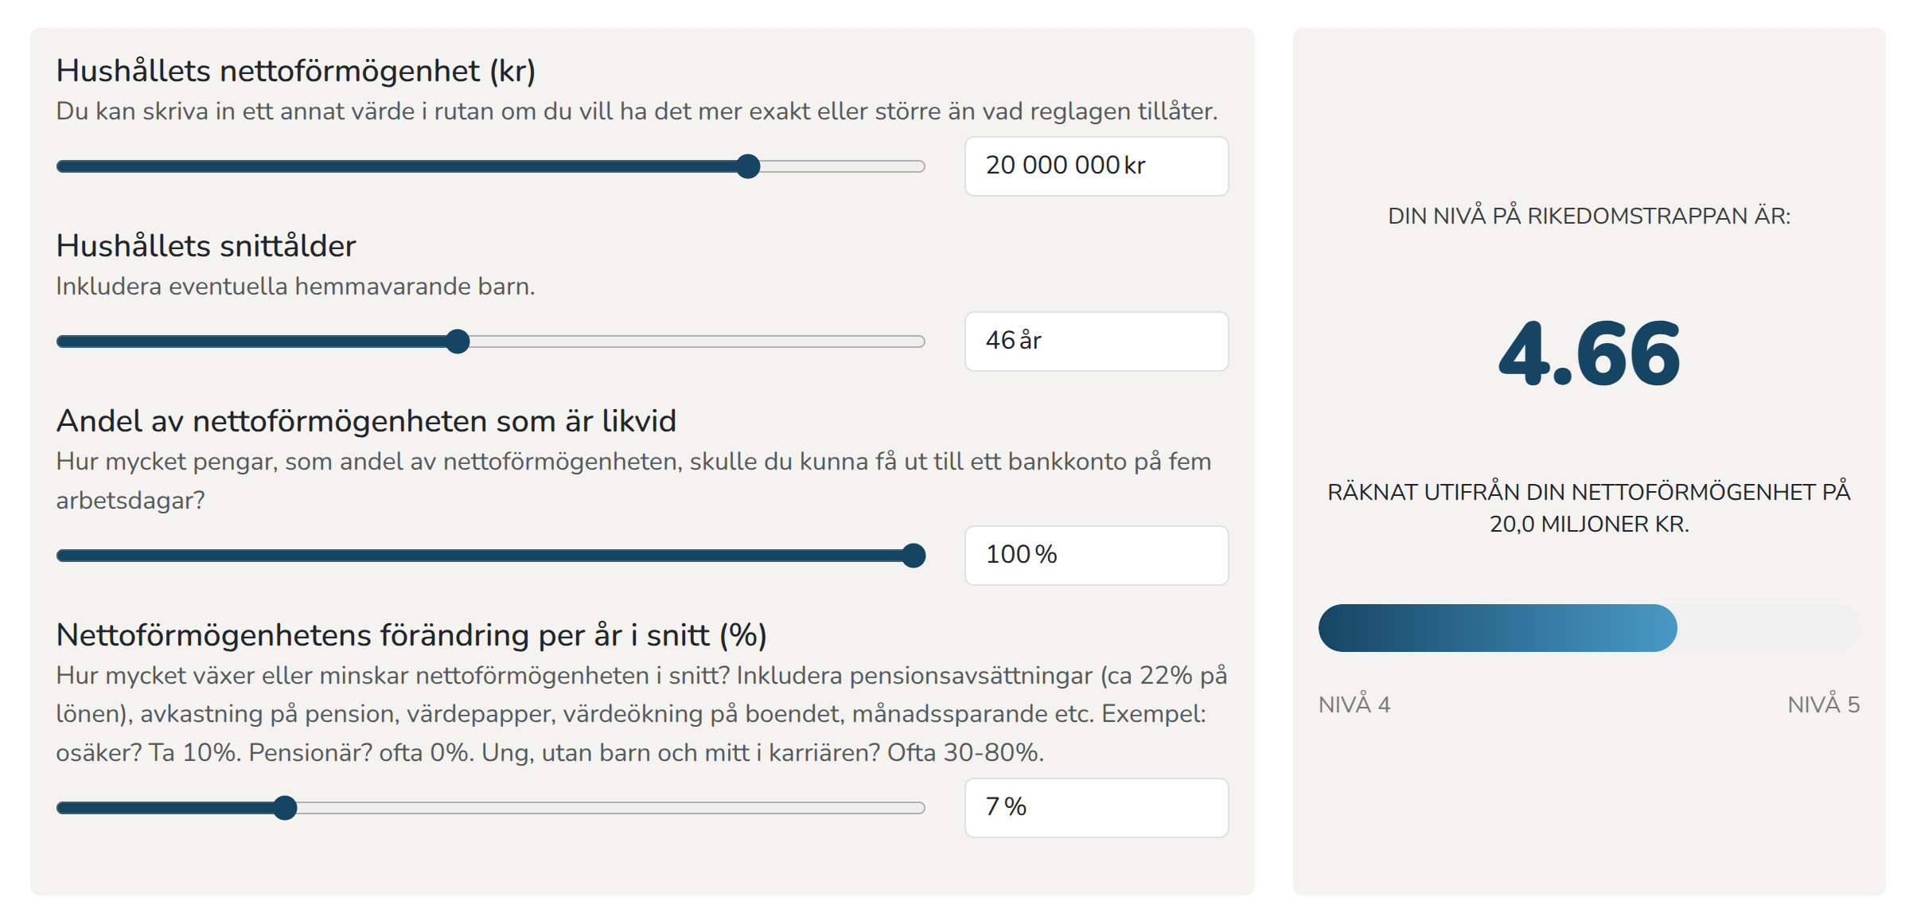Click the large 4.66 level number

[x=1588, y=354]
